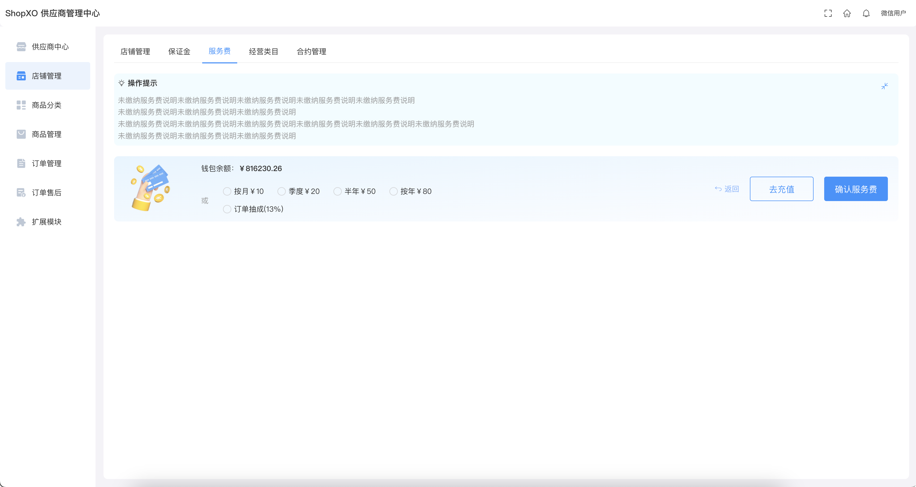
Task: Select 订单抽成(13%) radio option
Action: tap(227, 209)
